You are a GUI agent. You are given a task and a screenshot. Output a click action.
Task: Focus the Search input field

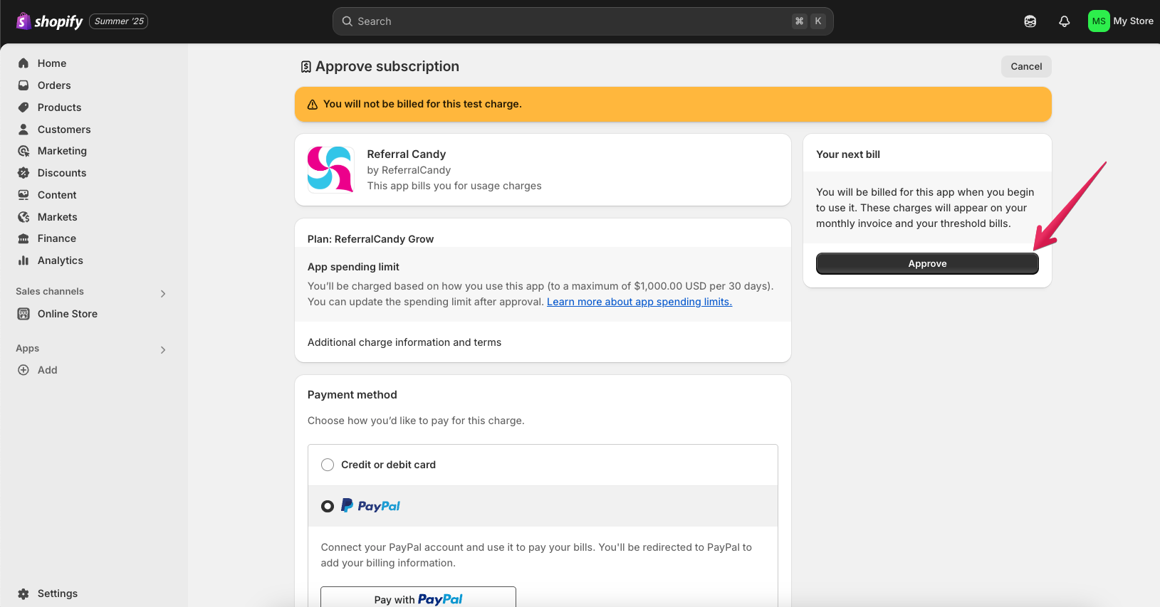tap(582, 21)
